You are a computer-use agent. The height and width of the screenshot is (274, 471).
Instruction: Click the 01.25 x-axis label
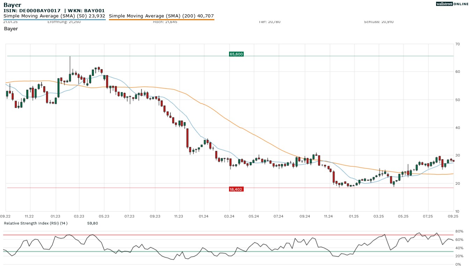[x=354, y=216]
